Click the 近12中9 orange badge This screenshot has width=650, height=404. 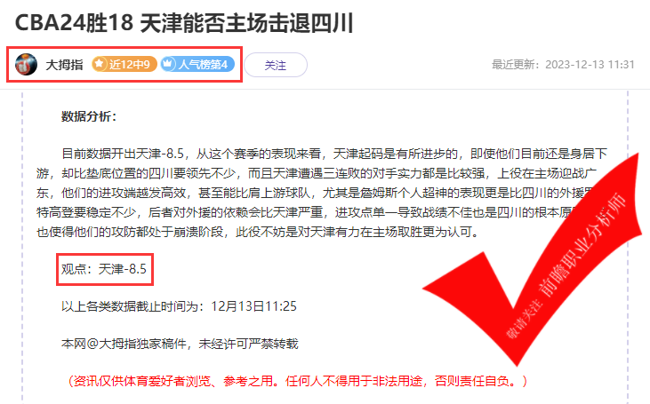point(124,64)
